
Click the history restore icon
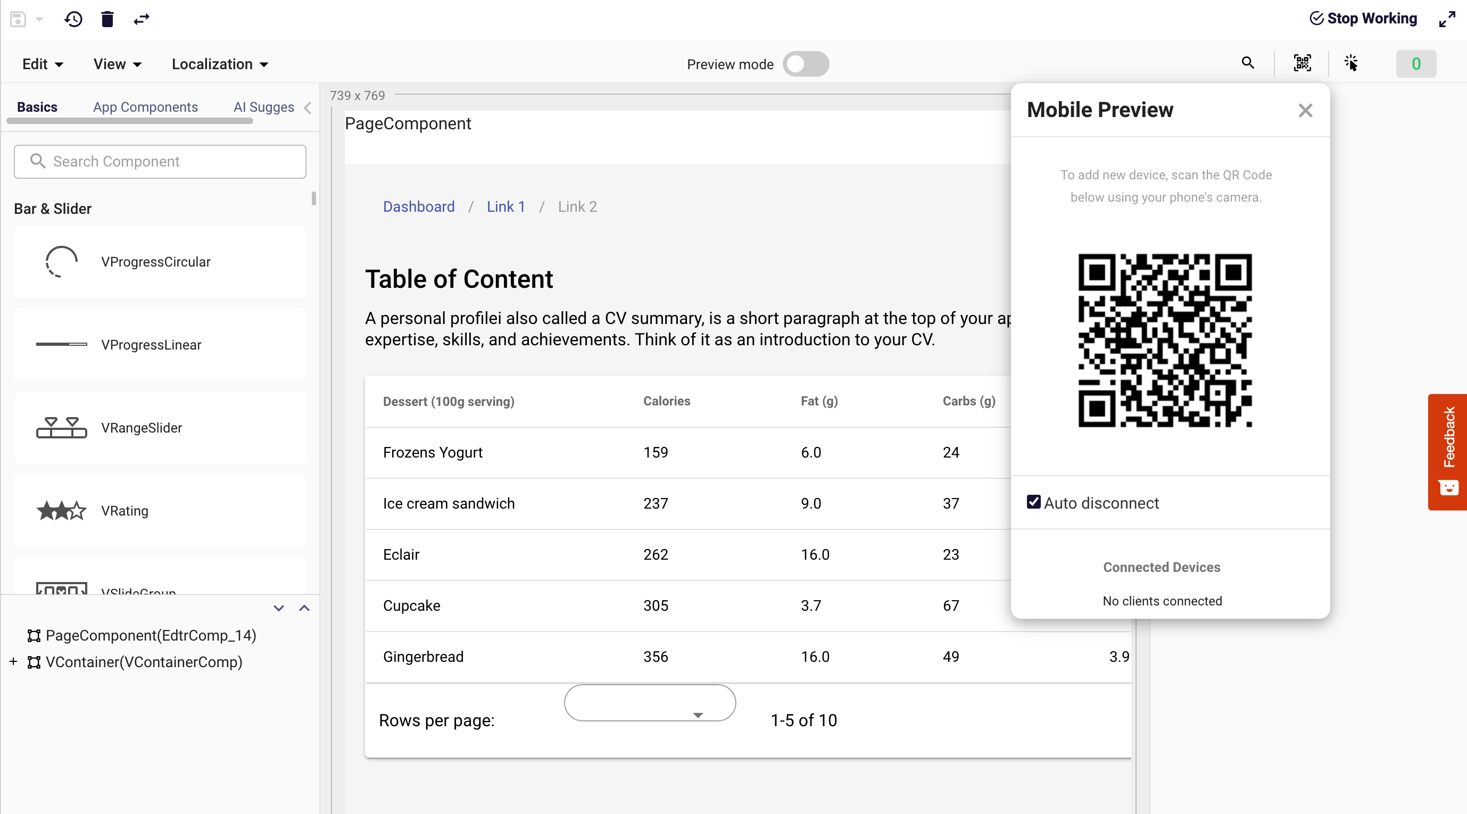(73, 19)
